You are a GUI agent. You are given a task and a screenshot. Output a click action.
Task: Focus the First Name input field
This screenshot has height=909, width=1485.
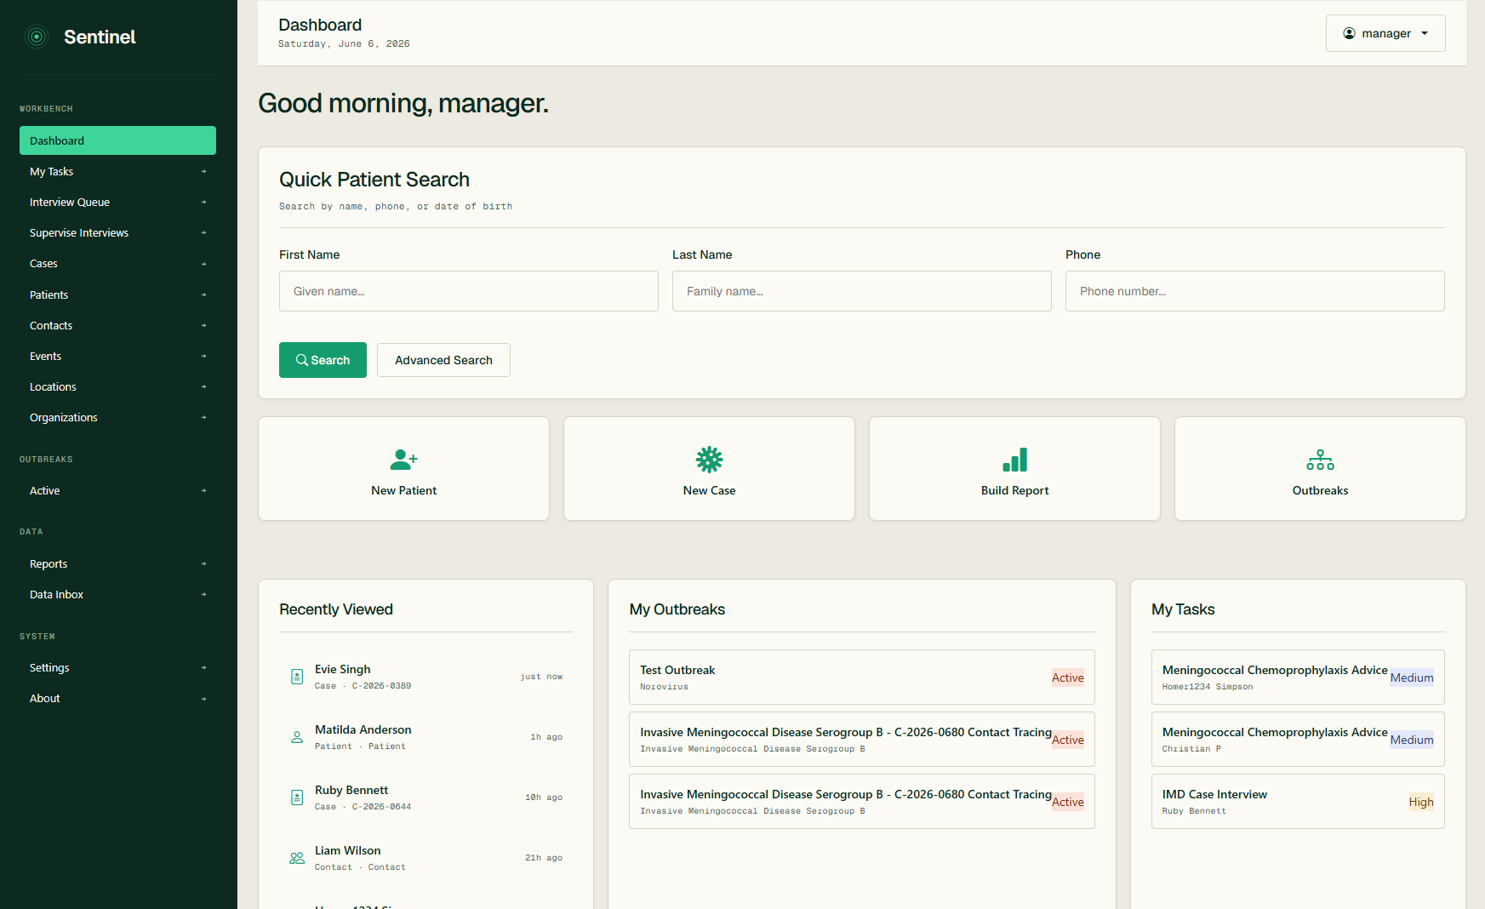469,291
